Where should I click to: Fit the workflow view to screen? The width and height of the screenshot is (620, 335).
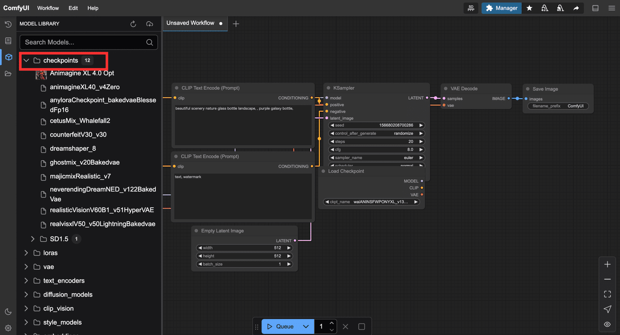pos(608,294)
